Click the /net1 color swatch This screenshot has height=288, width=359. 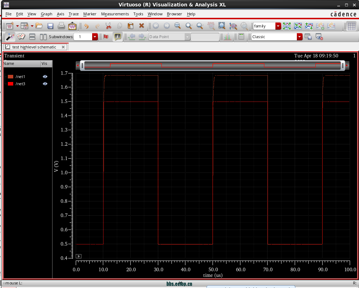pos(10,77)
